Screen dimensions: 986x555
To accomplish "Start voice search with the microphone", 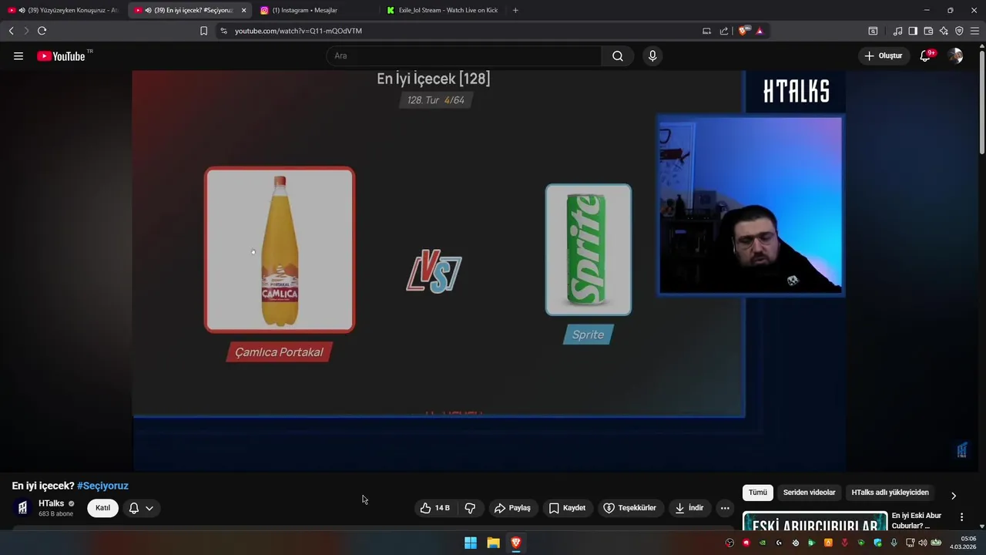I will [652, 55].
